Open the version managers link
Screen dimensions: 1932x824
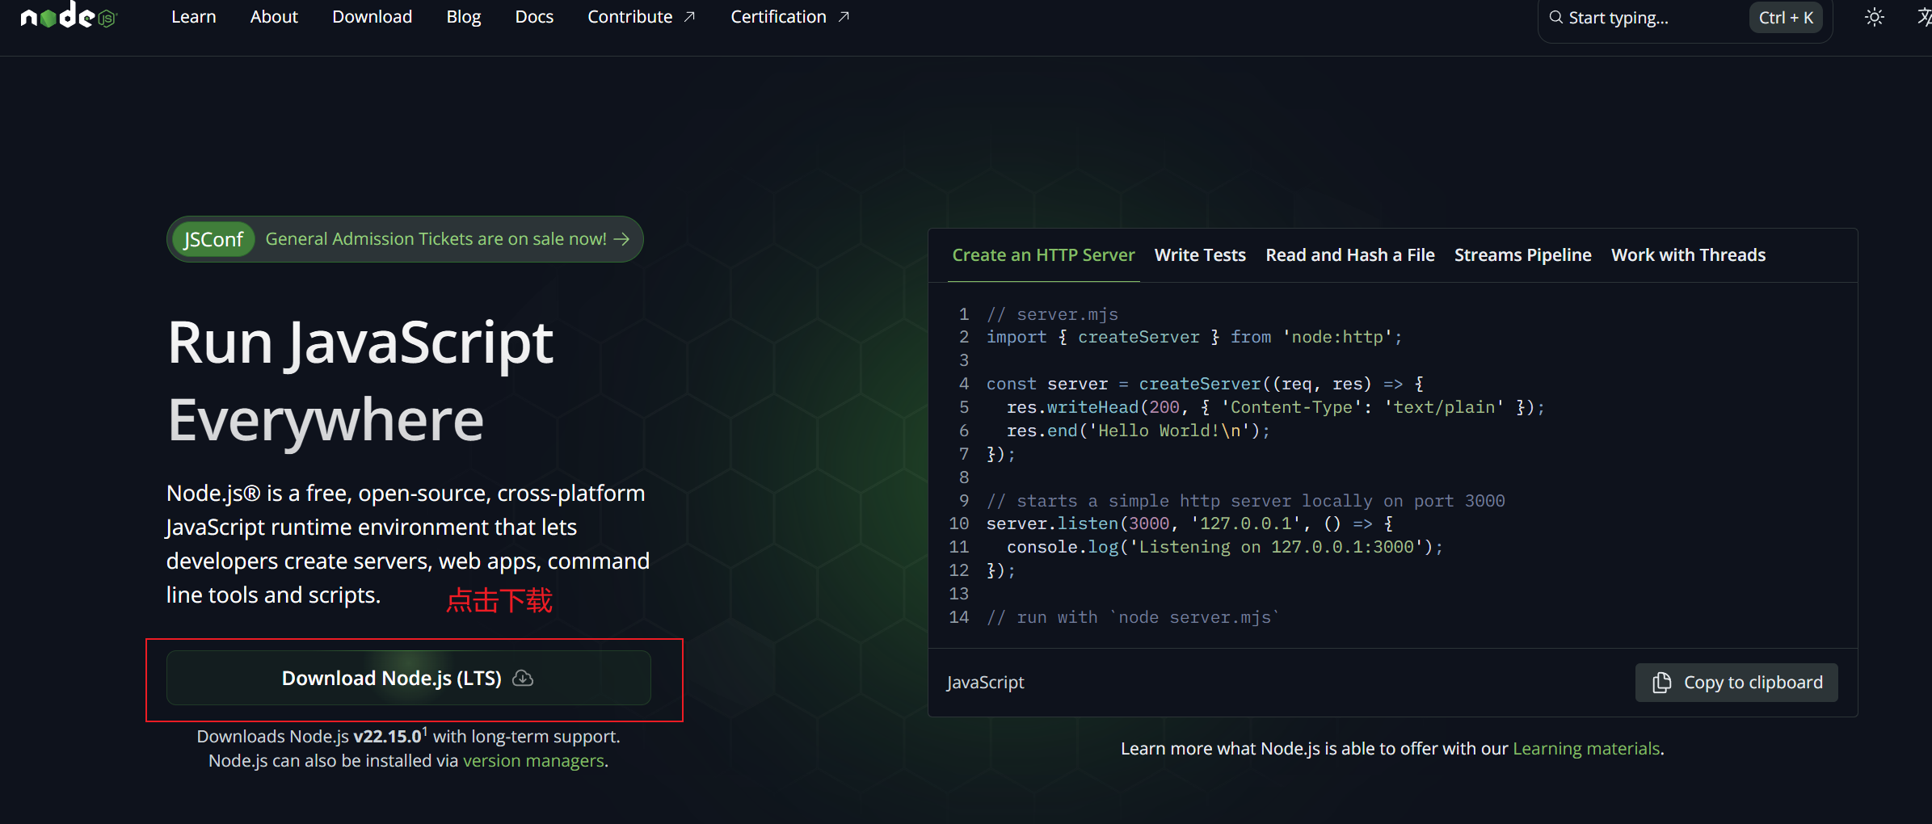coord(533,761)
